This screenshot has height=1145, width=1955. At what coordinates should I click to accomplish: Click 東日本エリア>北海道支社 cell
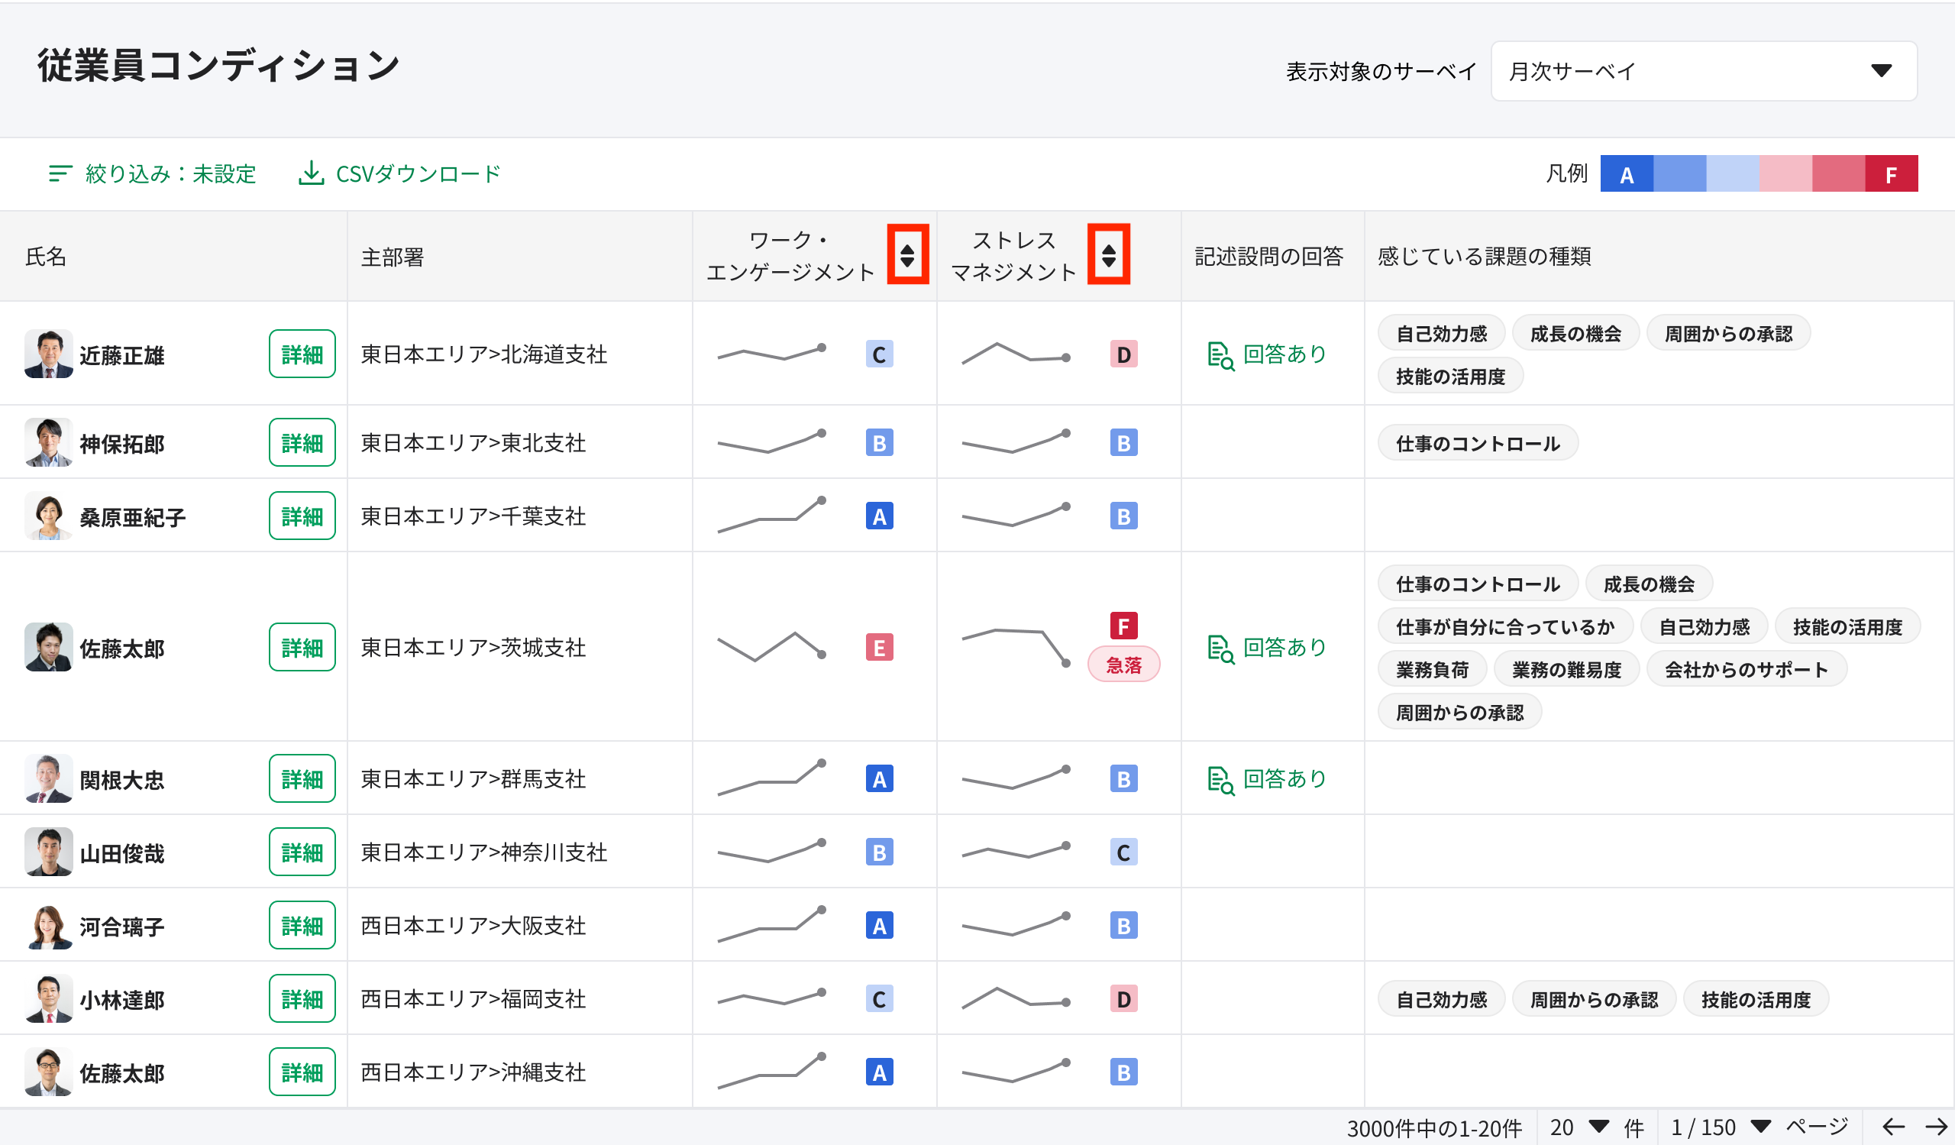tap(520, 354)
